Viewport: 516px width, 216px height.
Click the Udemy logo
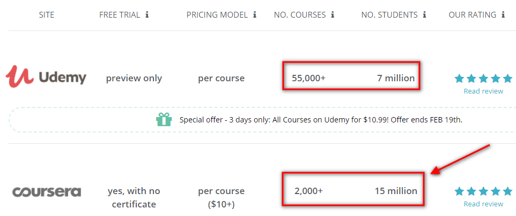point(46,78)
